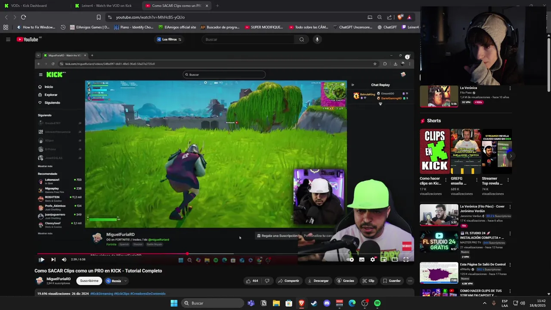Open options for La Verónica video
The height and width of the screenshot is (310, 551).
[510, 88]
